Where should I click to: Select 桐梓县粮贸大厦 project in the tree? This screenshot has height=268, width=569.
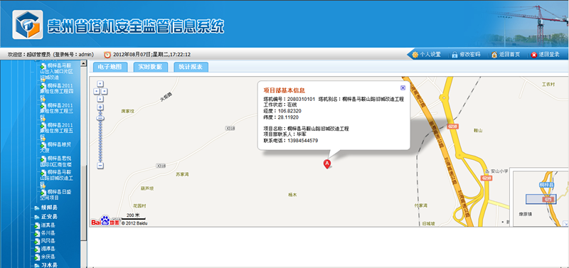[x=56, y=147]
